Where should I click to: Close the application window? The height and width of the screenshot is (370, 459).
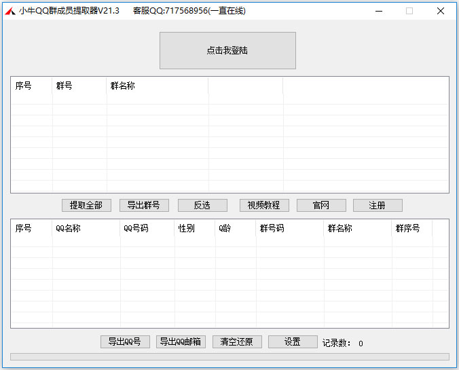coord(441,11)
